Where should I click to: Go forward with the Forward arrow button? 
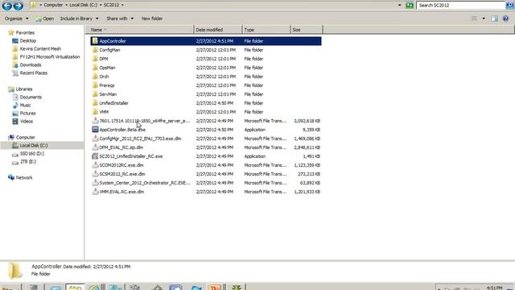[x=19, y=6]
